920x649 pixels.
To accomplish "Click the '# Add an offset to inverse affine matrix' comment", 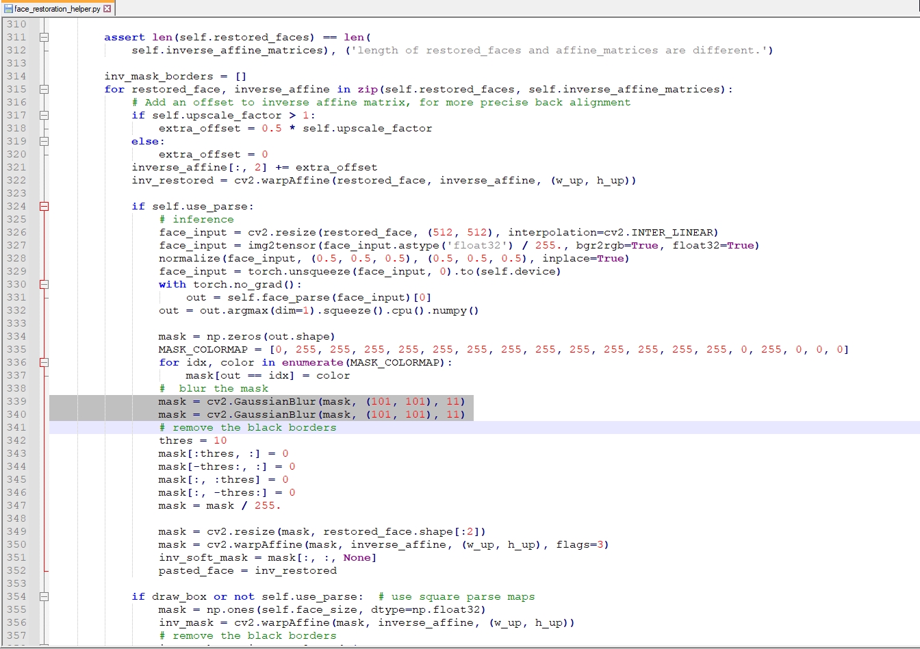I will (381, 103).
